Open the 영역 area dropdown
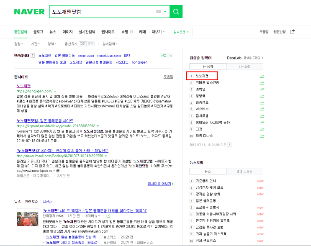The image size is (311, 246). [x=52, y=44]
